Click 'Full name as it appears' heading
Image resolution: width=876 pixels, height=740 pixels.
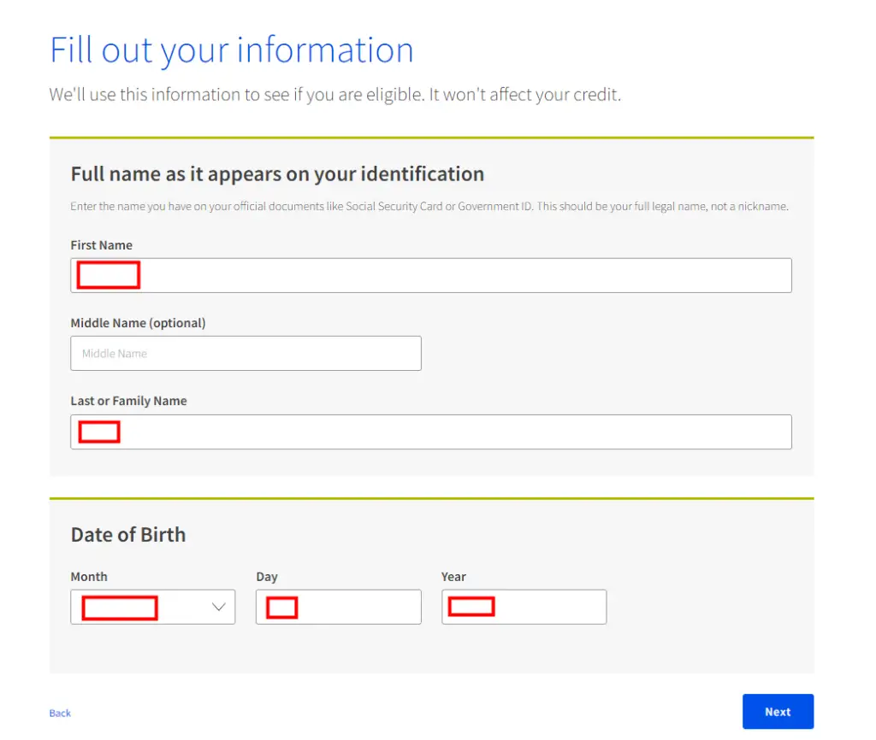[x=277, y=174]
